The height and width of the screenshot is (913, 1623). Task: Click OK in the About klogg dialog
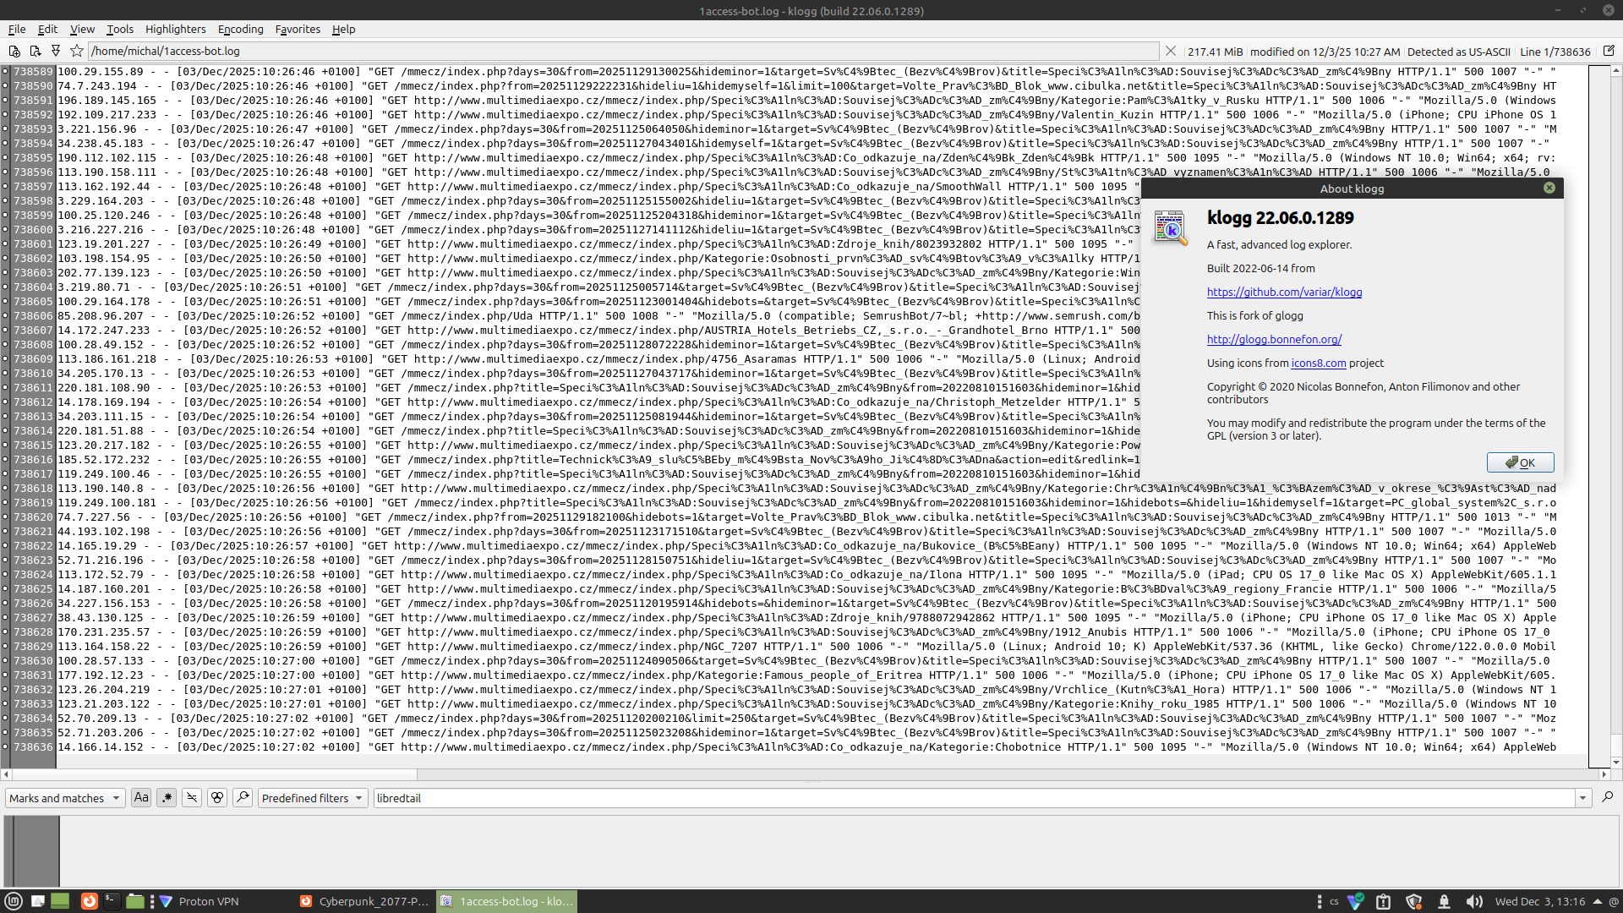(1520, 462)
